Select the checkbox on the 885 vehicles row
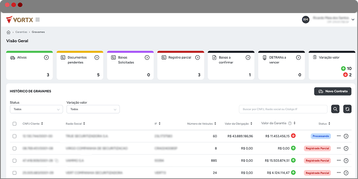 point(15,161)
